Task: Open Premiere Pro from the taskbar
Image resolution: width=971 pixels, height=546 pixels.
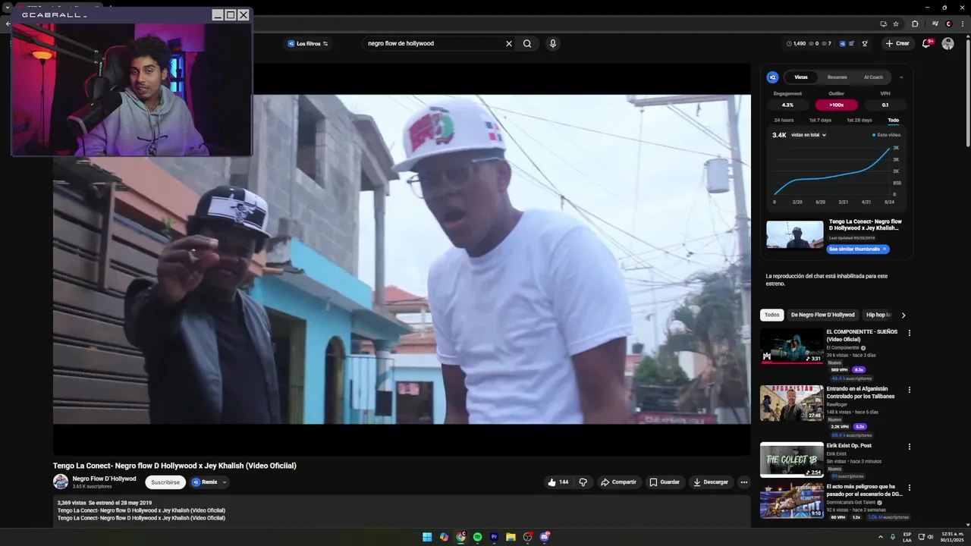Action: point(494,537)
